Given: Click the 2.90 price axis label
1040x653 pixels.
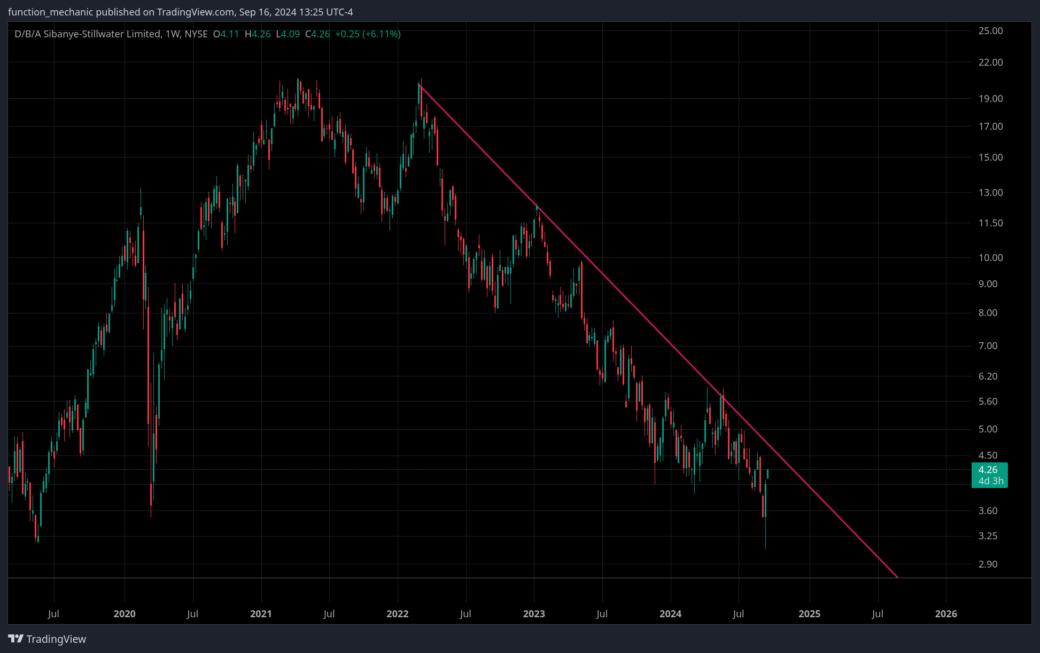Looking at the screenshot, I should click(x=988, y=564).
